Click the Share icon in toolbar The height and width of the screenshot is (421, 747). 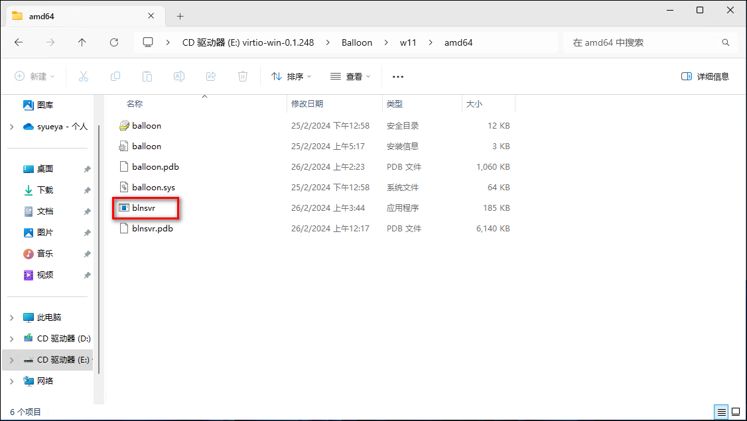pos(211,76)
